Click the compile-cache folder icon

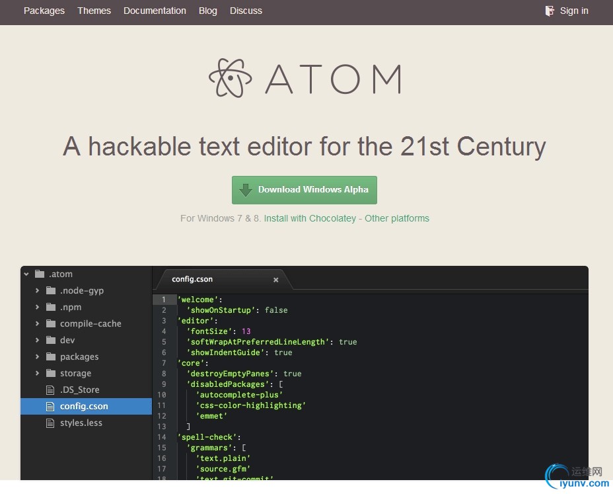click(51, 323)
